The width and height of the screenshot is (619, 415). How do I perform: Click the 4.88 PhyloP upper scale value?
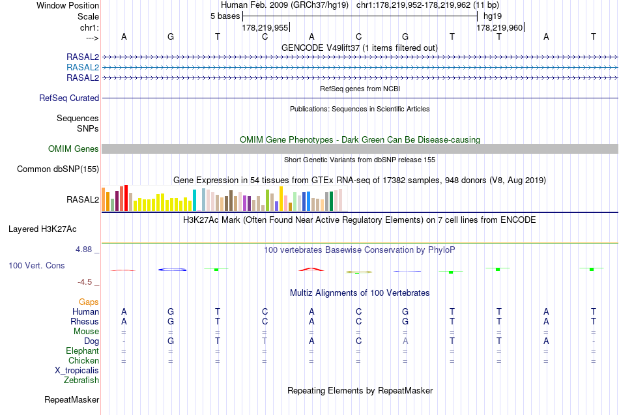[83, 250]
